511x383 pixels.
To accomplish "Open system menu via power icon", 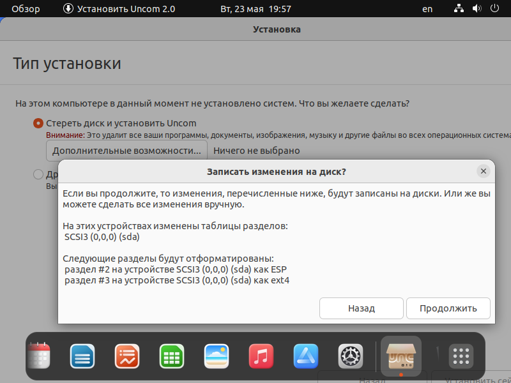I will tap(494, 9).
